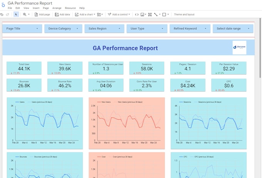The image size is (262, 178).
Task: Click the Users (previous 28 days) legend entry
Action: click(40, 102)
